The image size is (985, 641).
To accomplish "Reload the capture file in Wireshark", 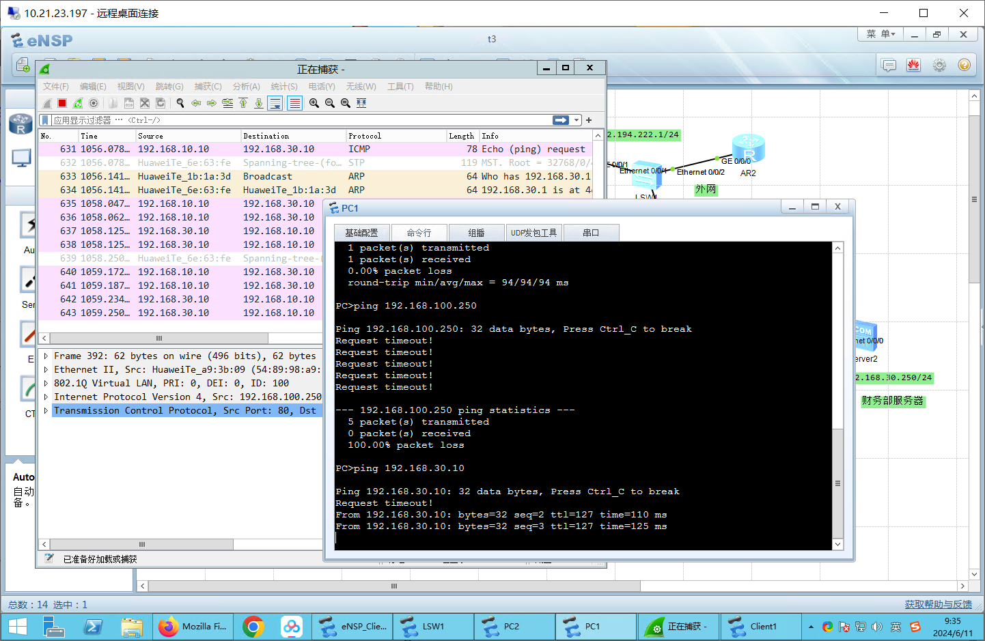I will tap(161, 103).
